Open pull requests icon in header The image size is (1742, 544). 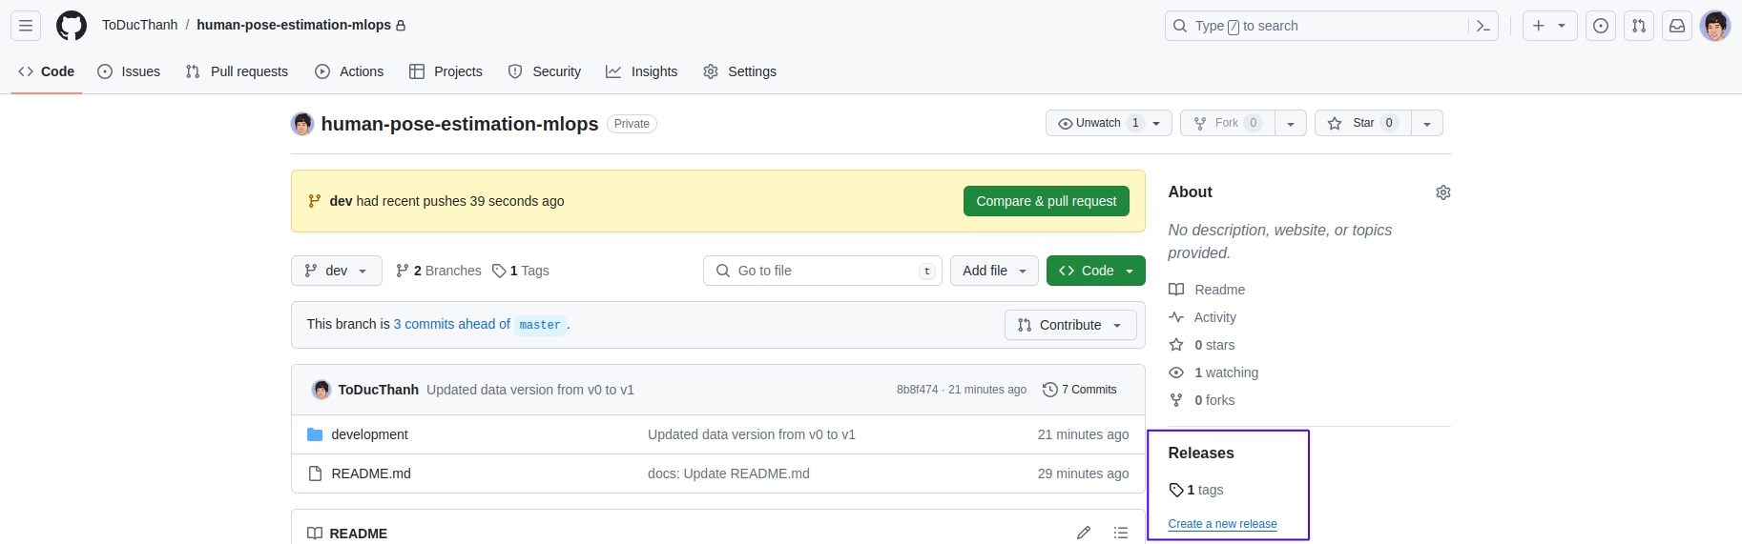(1639, 26)
